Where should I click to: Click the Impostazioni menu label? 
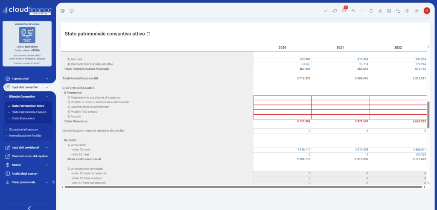coord(20,79)
